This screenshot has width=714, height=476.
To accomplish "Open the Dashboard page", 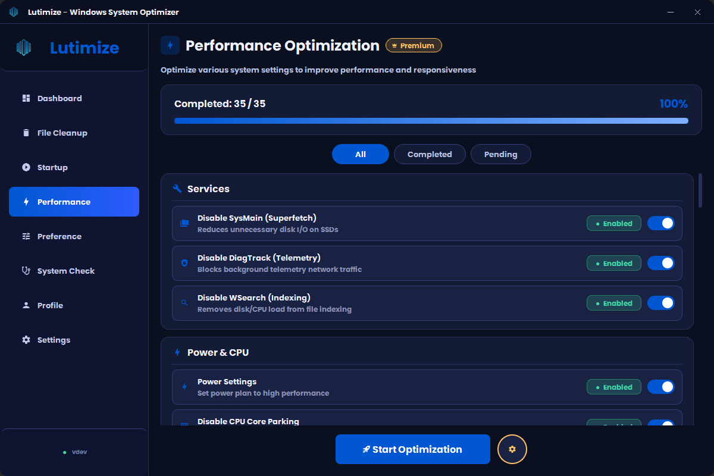I will (74, 98).
